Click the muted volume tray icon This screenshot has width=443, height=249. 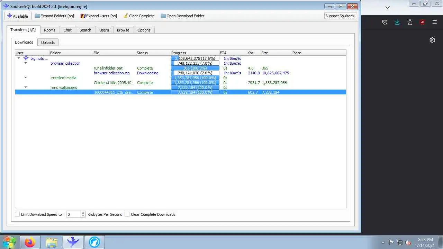pyautogui.click(x=408, y=242)
